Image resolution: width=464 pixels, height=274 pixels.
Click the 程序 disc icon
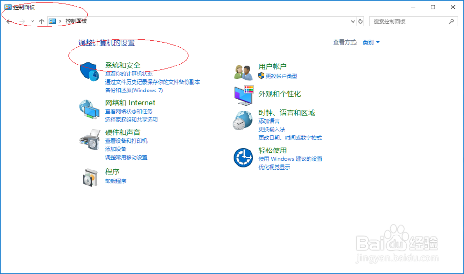pos(89,177)
